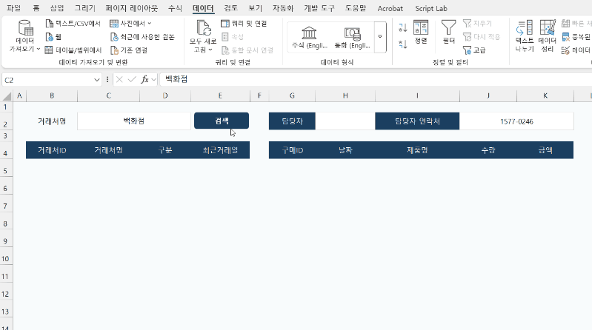Switch to the 페이지 레이아웃 tab

(x=132, y=8)
